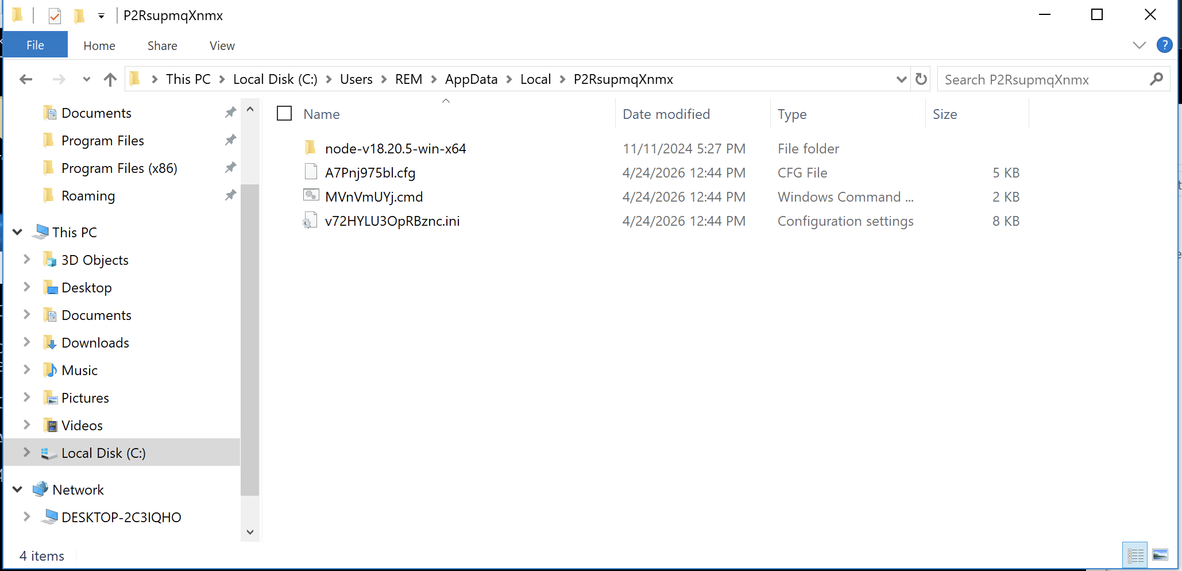Go back with the Back arrow
This screenshot has height=571, width=1182.
26,79
